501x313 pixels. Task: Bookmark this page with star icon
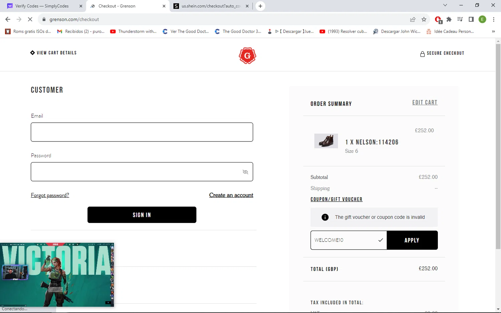[x=424, y=19]
